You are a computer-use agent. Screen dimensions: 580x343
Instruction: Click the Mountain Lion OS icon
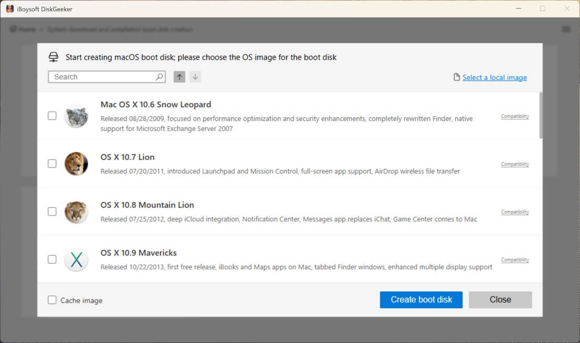click(76, 211)
